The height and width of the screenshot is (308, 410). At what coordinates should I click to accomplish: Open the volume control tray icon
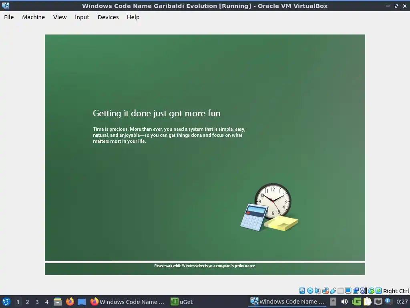[x=344, y=302]
